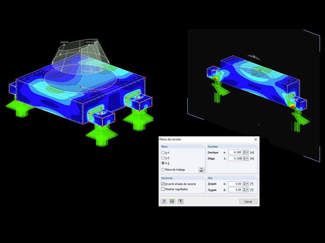
Task: Select the Y-Z plane radio button
Action: click(163, 158)
